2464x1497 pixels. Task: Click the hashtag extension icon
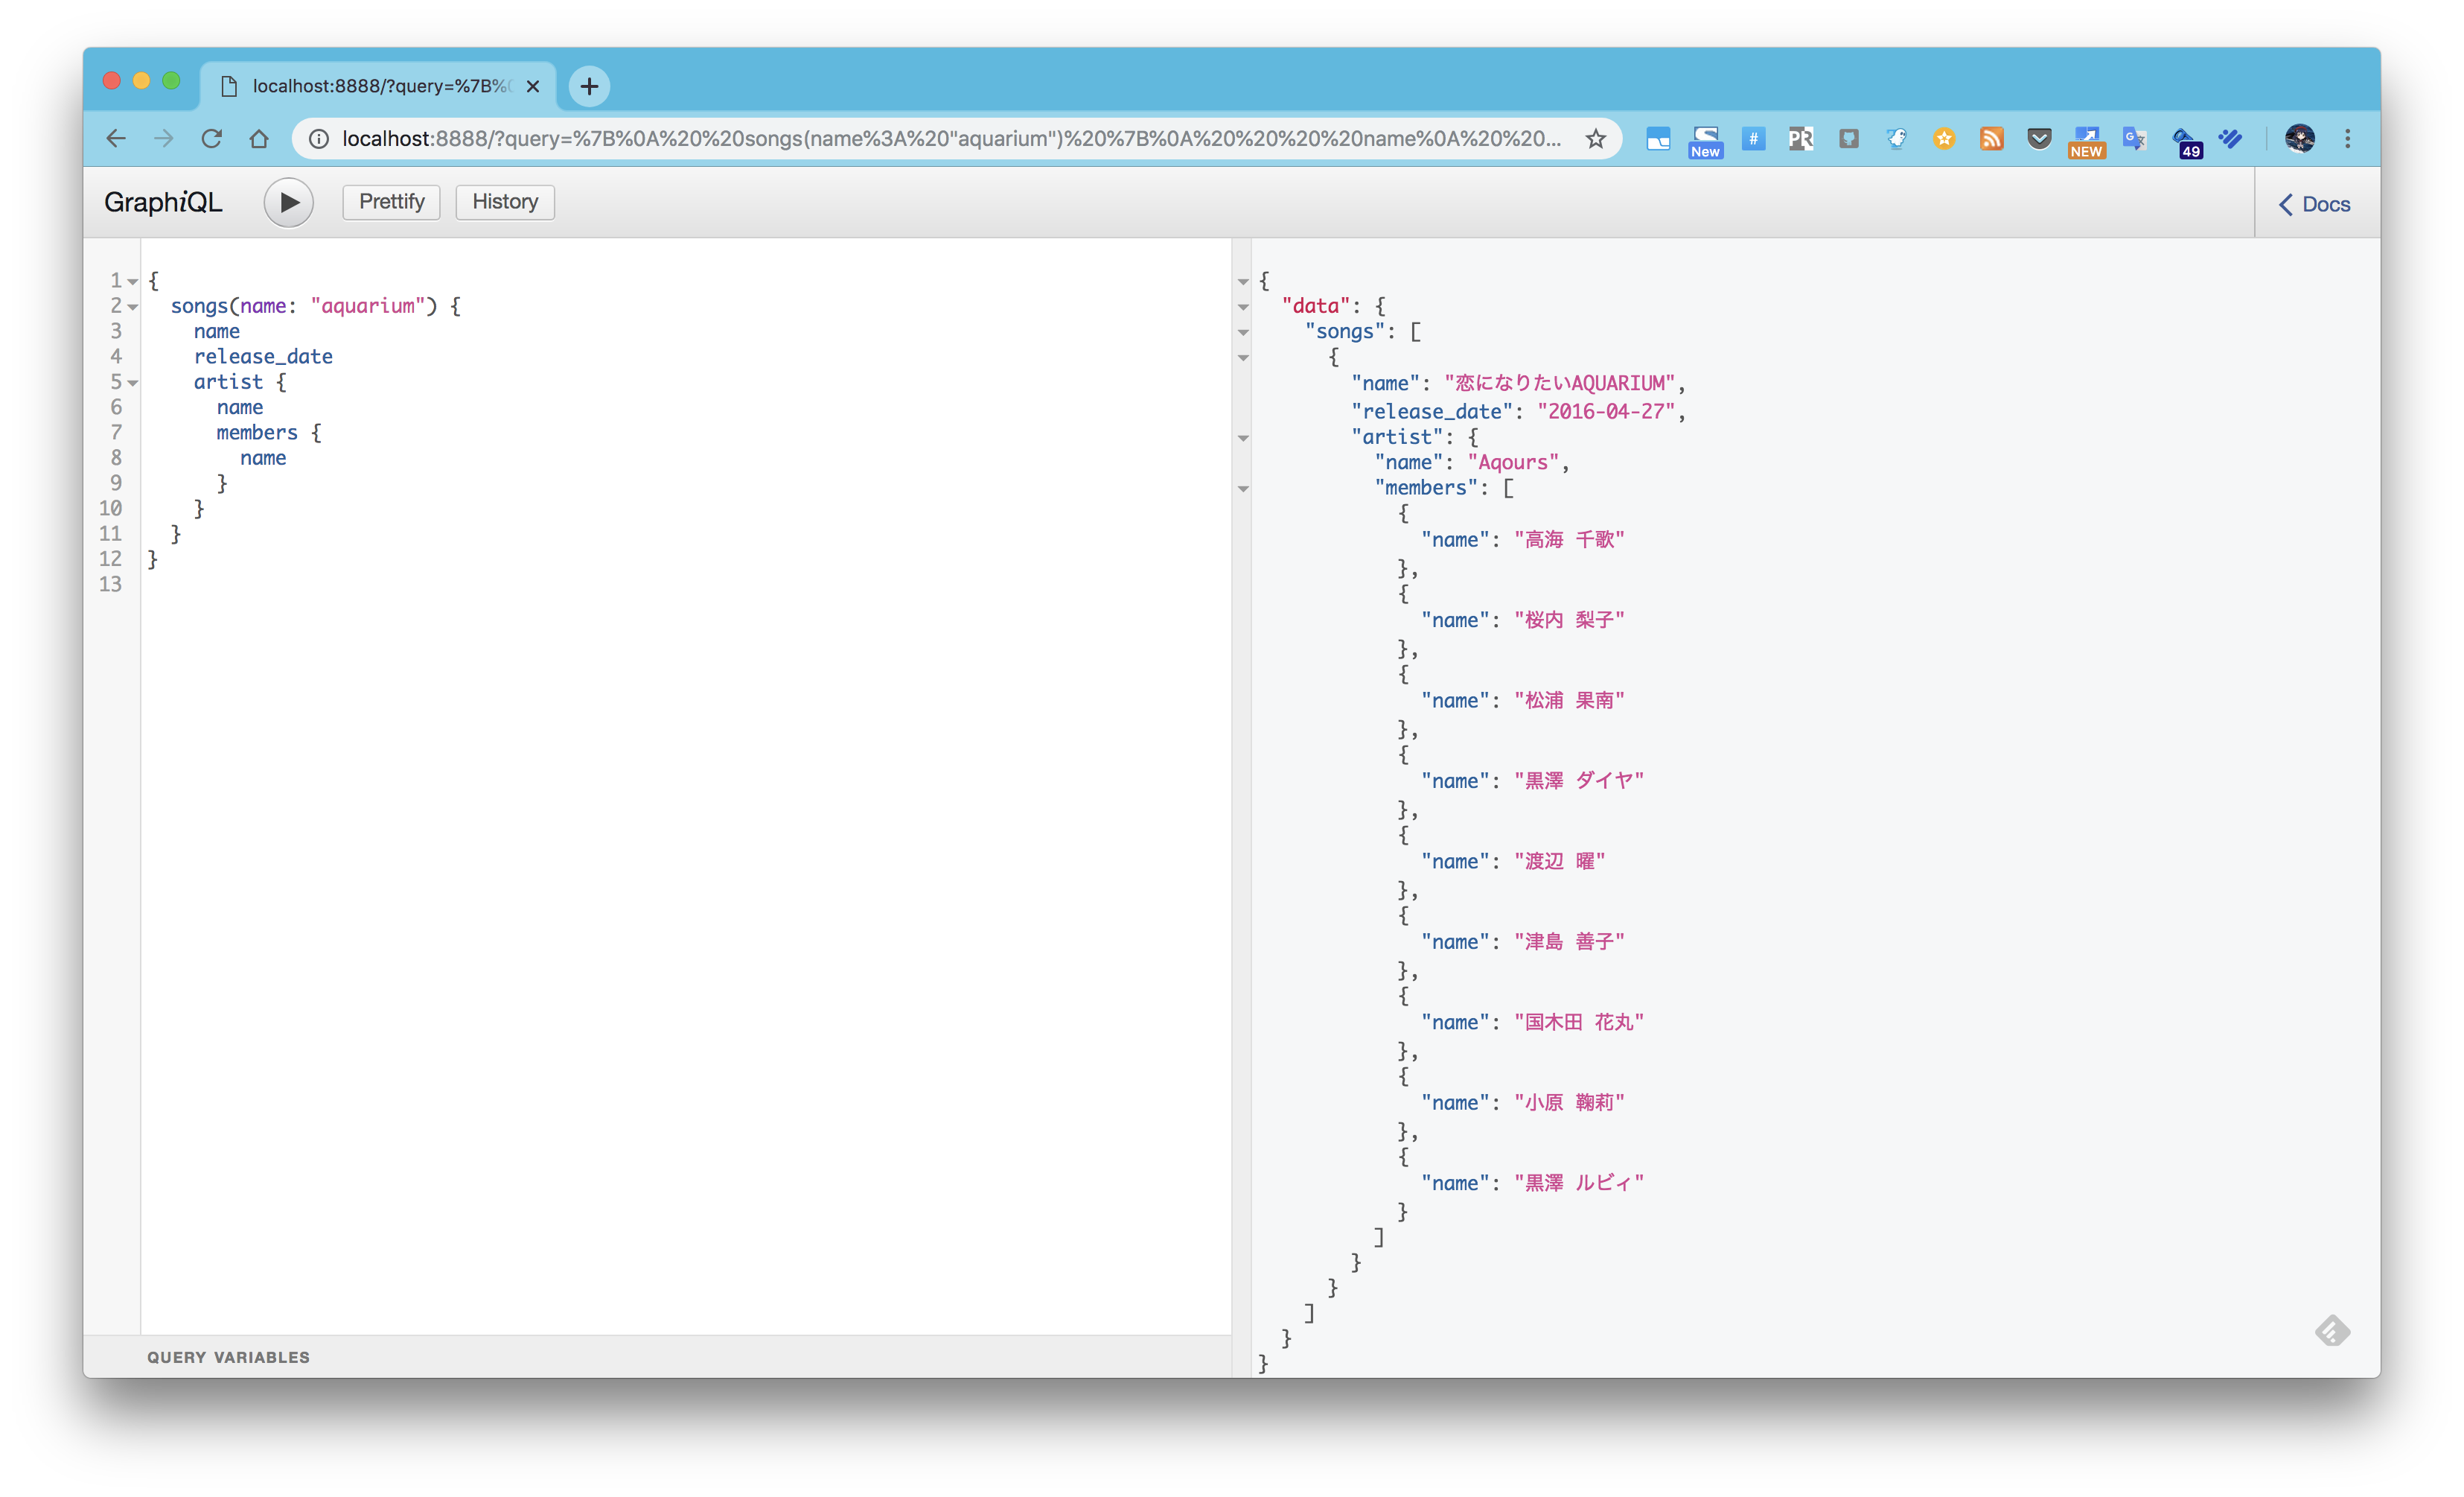click(1754, 139)
